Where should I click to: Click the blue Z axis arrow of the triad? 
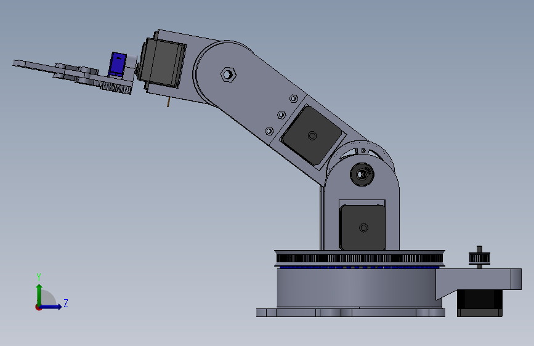(51, 307)
